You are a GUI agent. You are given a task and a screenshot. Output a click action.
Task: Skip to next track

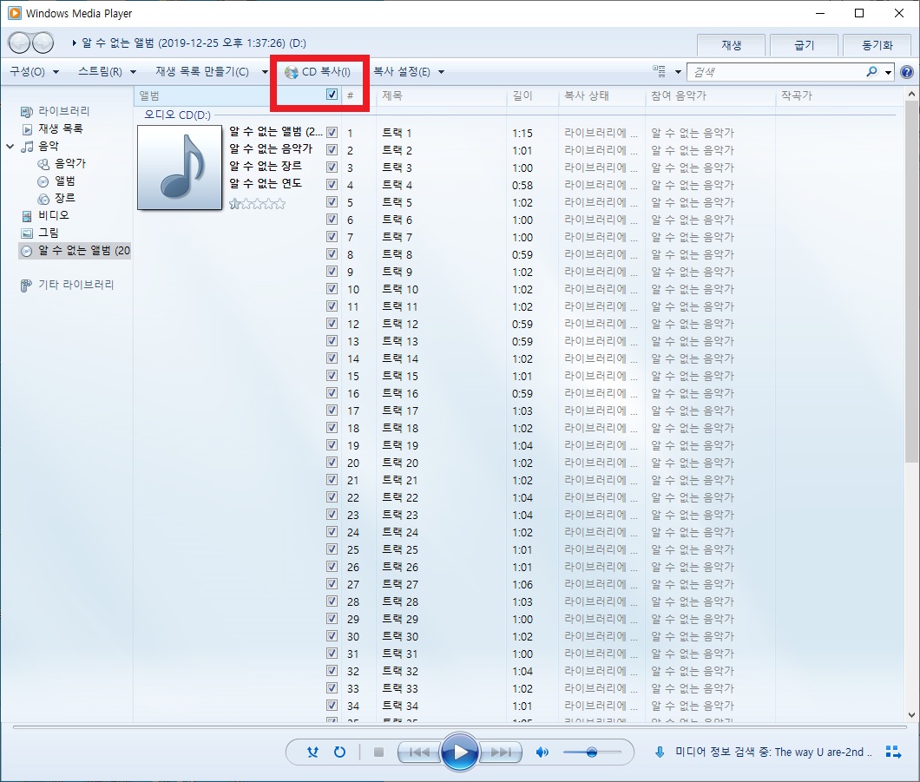(x=501, y=752)
